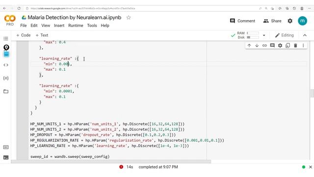Move cell down with arrow icon
The width and height of the screenshot is (314, 177).
[x=257, y=46]
